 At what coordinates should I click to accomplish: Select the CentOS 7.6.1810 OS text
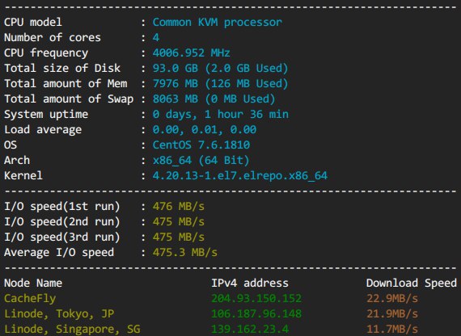(201, 145)
